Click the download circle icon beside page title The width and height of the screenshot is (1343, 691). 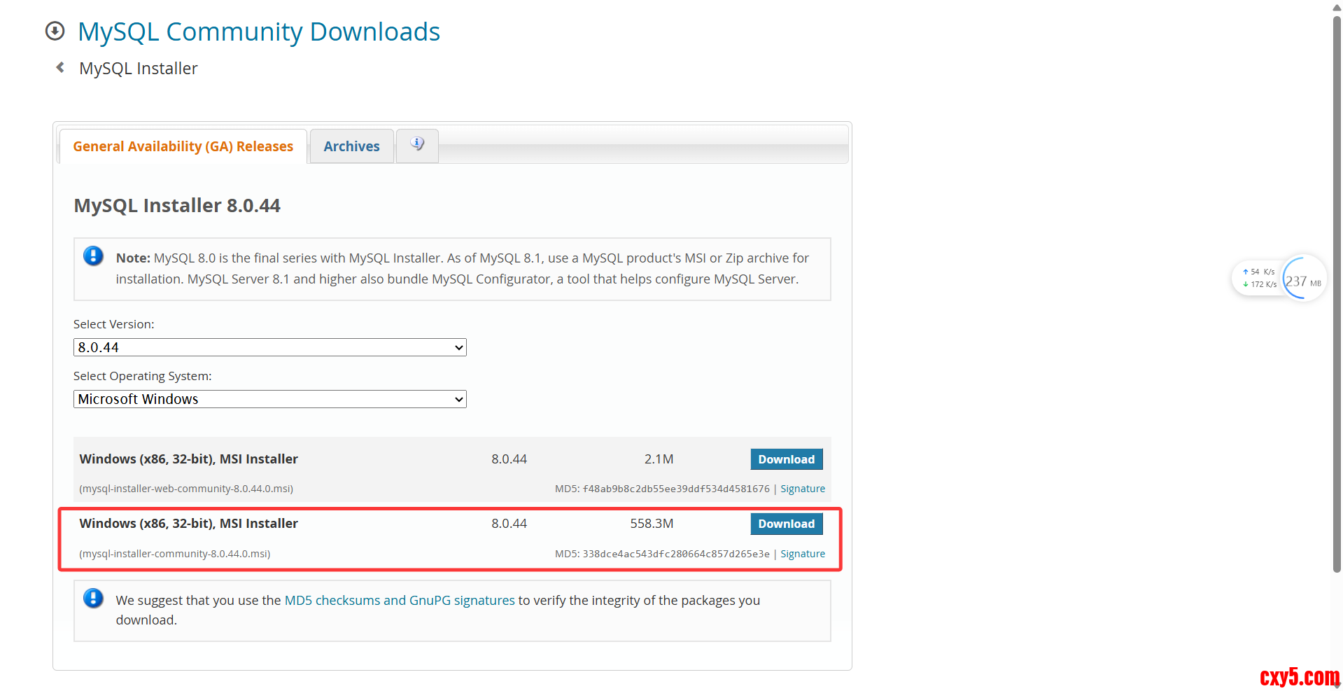[55, 31]
